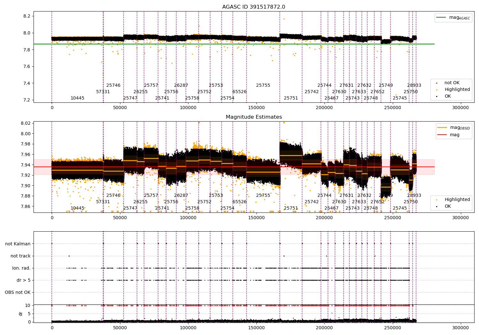Viewport: 479px width, 335px height.
Task: Click y-axis tick '7.94' in Magnitude Estimates
Action: 26,165
